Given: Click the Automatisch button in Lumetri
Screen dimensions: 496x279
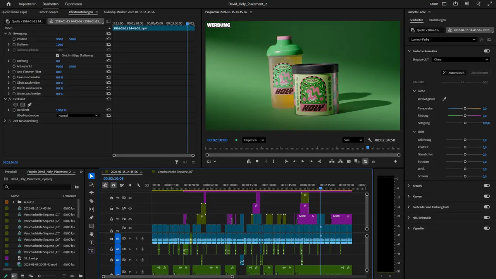Looking at the screenshot, I should click(x=454, y=72).
